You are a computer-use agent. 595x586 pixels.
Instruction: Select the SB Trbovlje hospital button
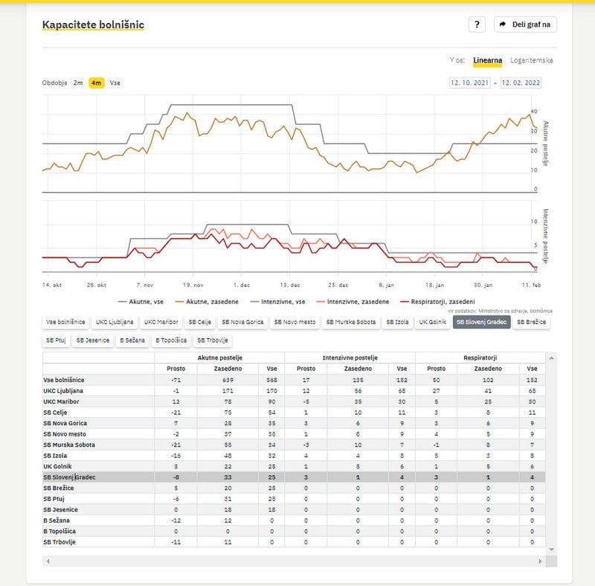coord(212,340)
